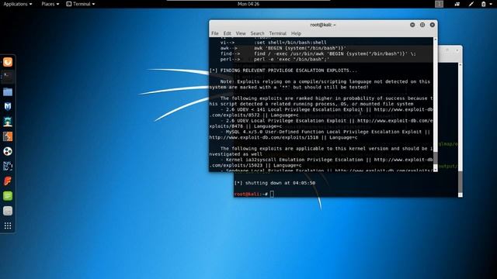This screenshot has height=279, width=497.
Task: Maximize the front root@kali terminal window
Action: (422, 25)
